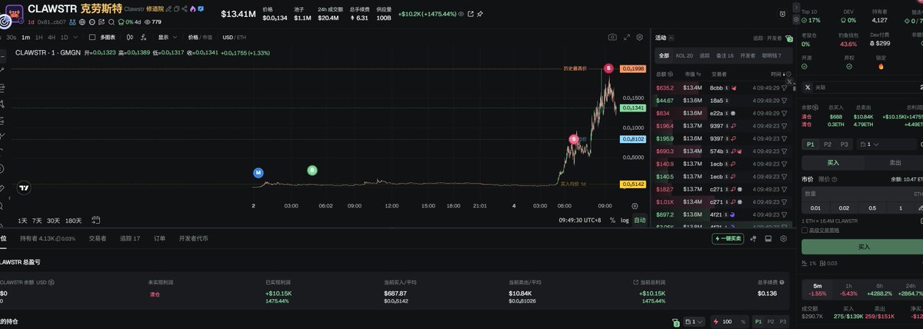Copy the token address icon beside Clawstr
Viewport: 923px width, 329px height.
(177, 8)
